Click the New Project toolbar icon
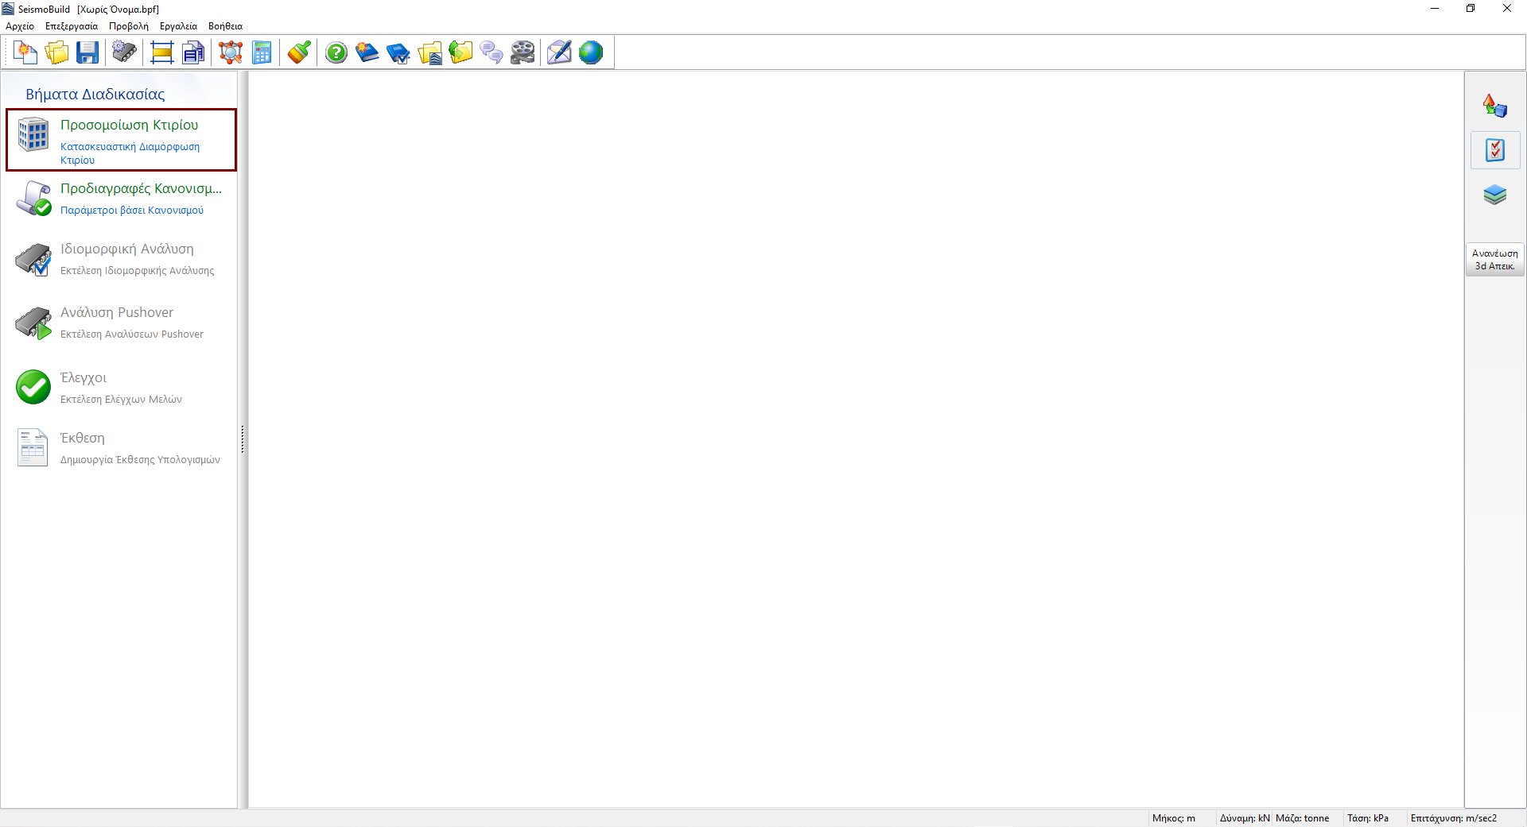1527x827 pixels. 25,53
